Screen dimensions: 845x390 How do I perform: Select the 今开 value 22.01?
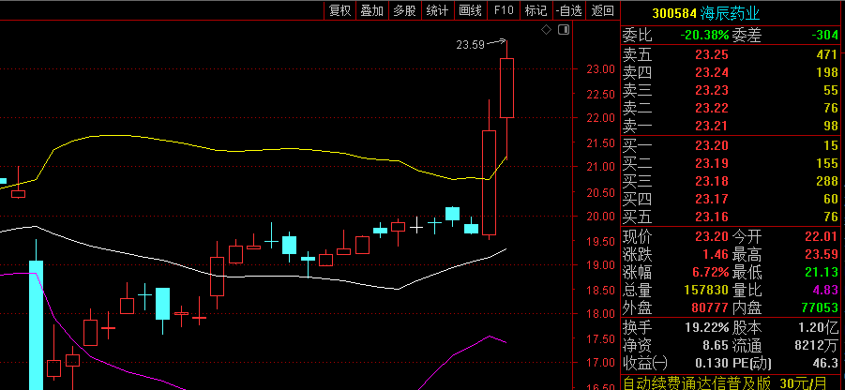(822, 236)
